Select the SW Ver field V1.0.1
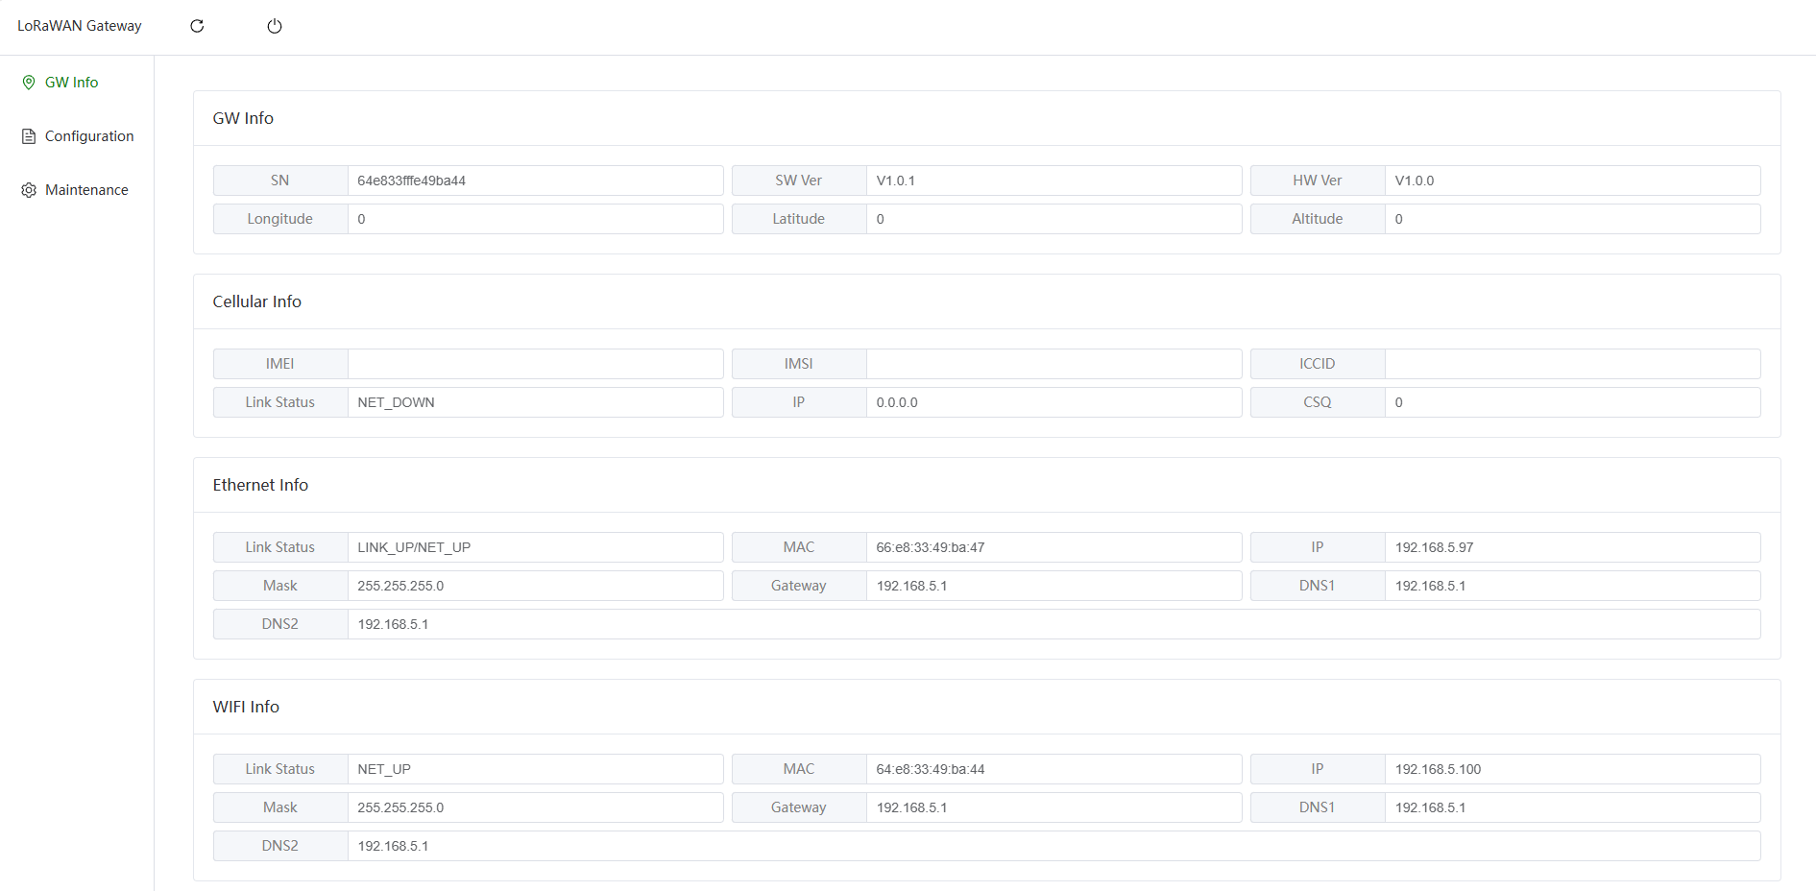The width and height of the screenshot is (1816, 891). 1053,181
